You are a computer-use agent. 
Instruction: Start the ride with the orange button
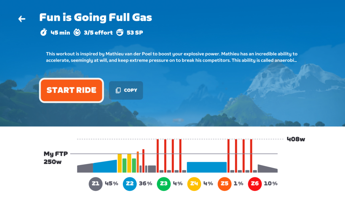click(71, 90)
